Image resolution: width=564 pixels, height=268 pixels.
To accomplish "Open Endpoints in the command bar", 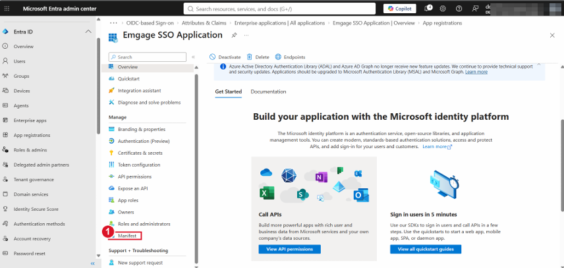I will (x=290, y=57).
